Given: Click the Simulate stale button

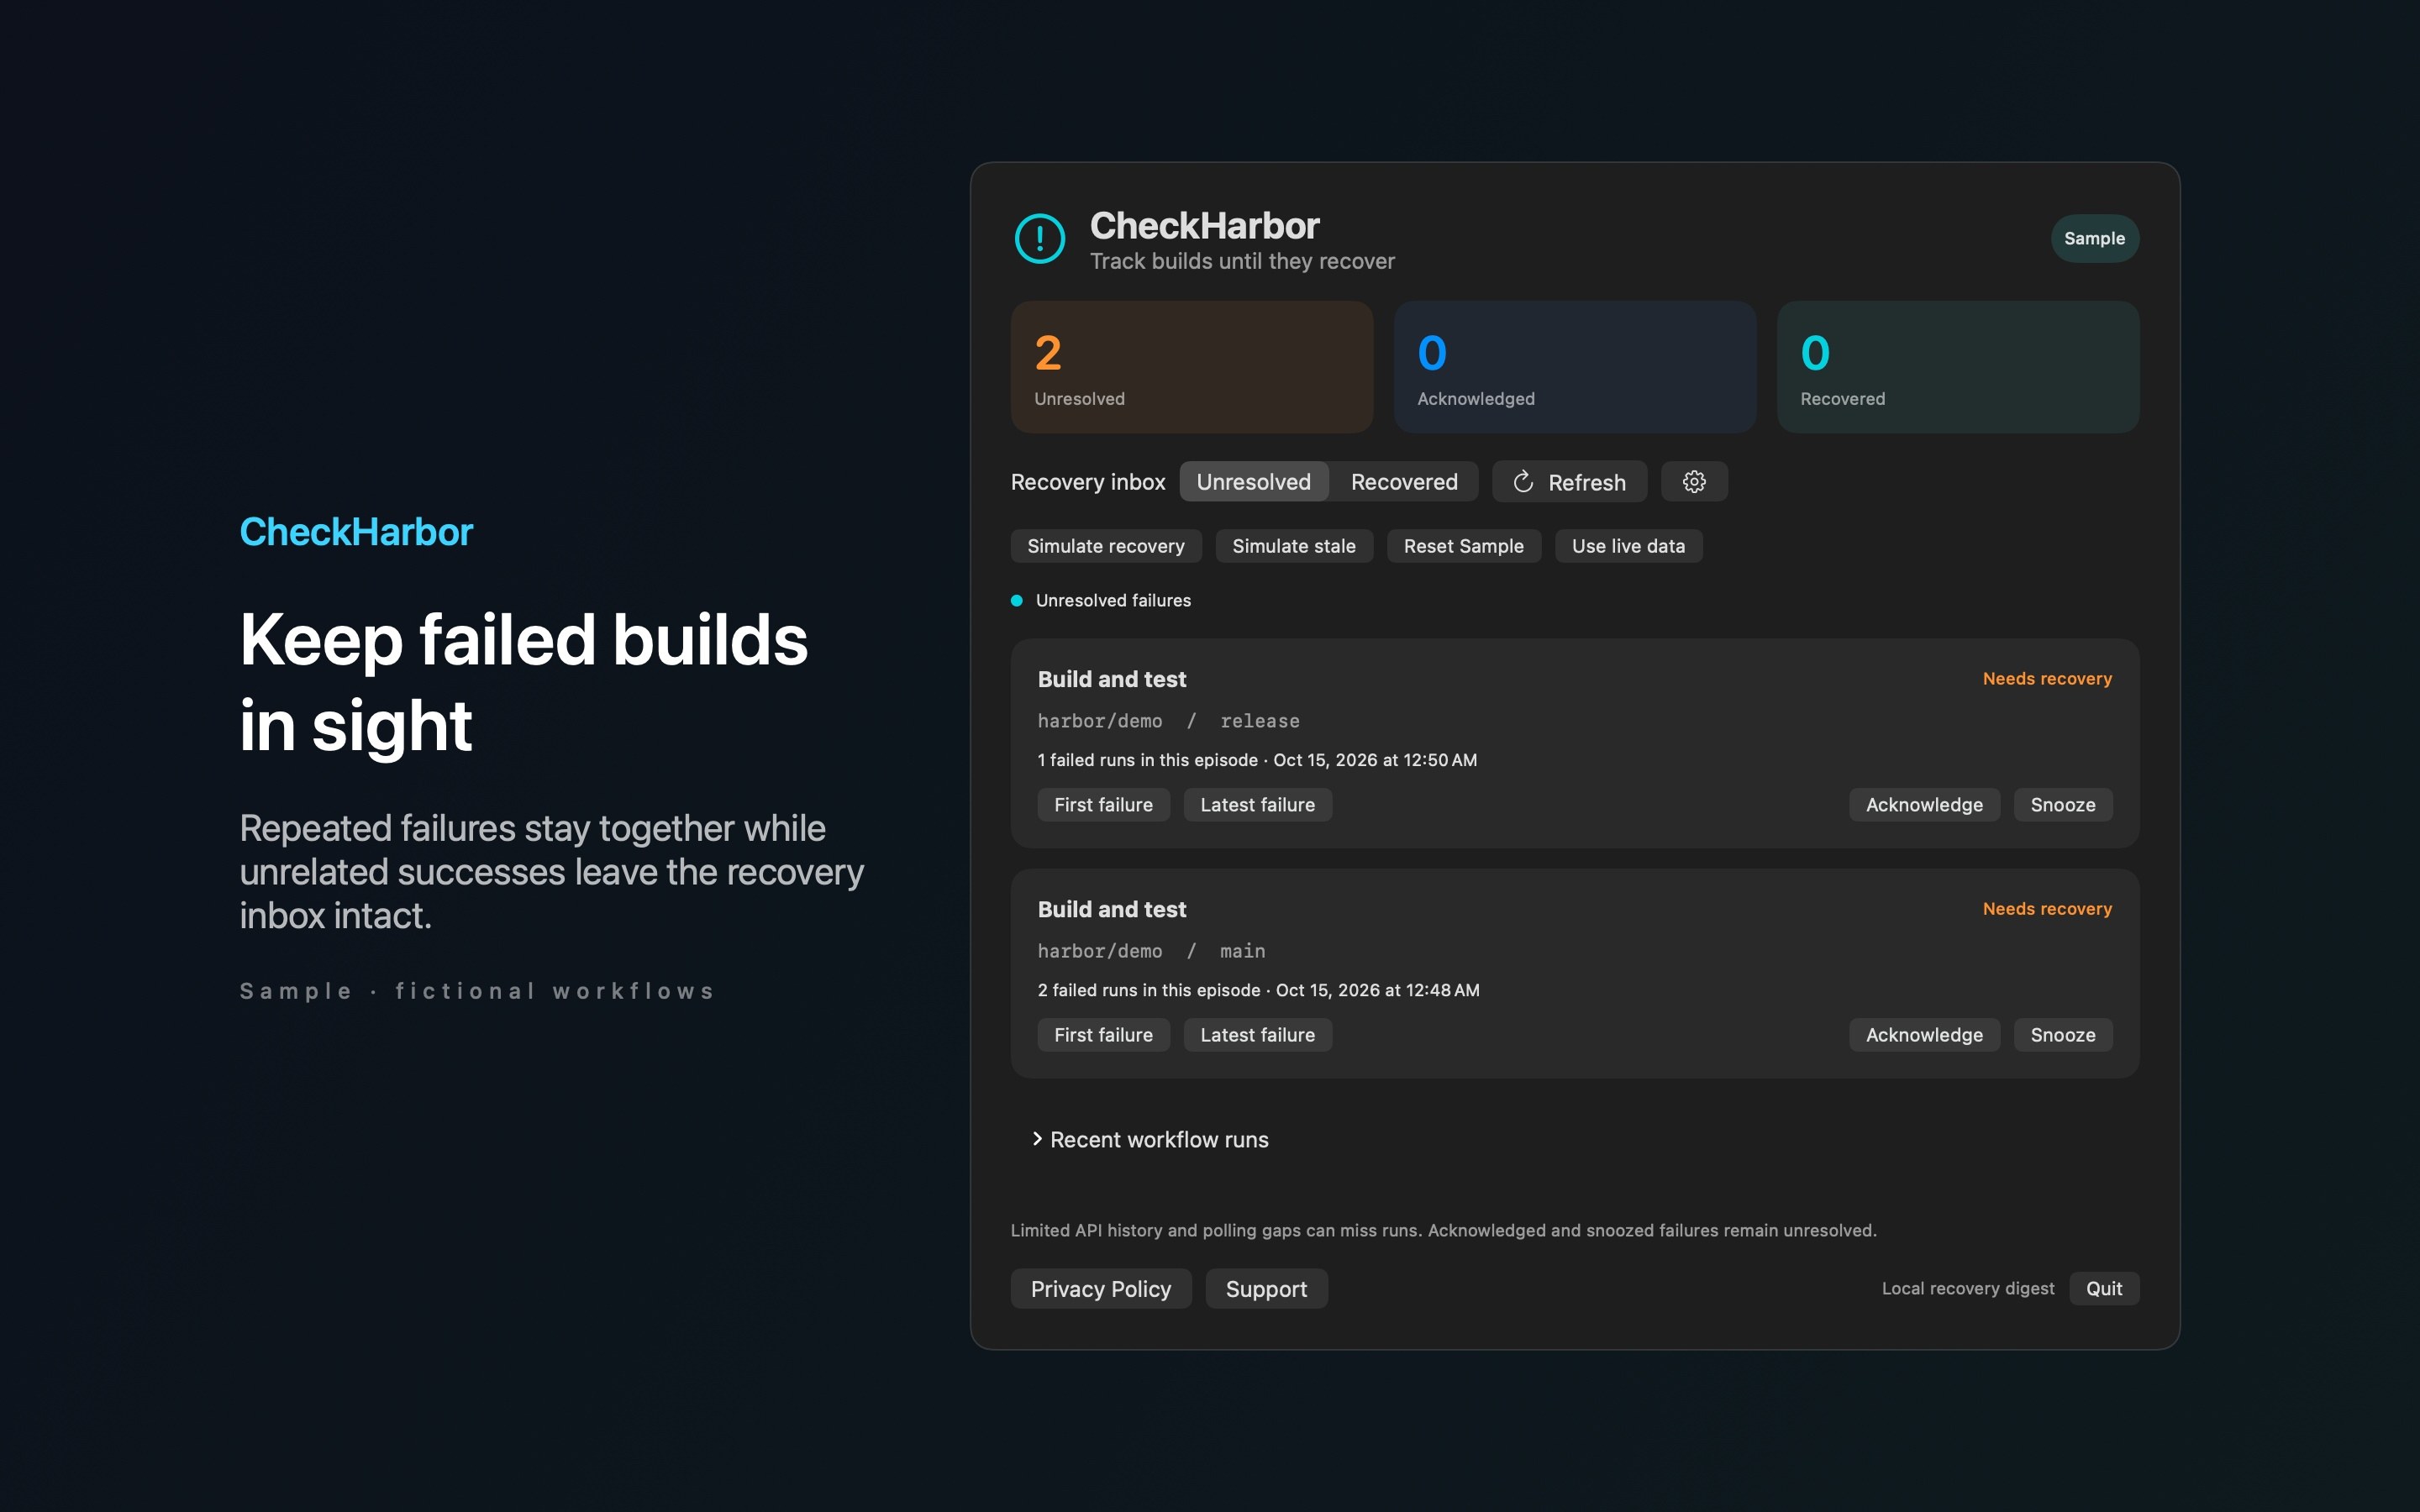Looking at the screenshot, I should tap(1293, 546).
